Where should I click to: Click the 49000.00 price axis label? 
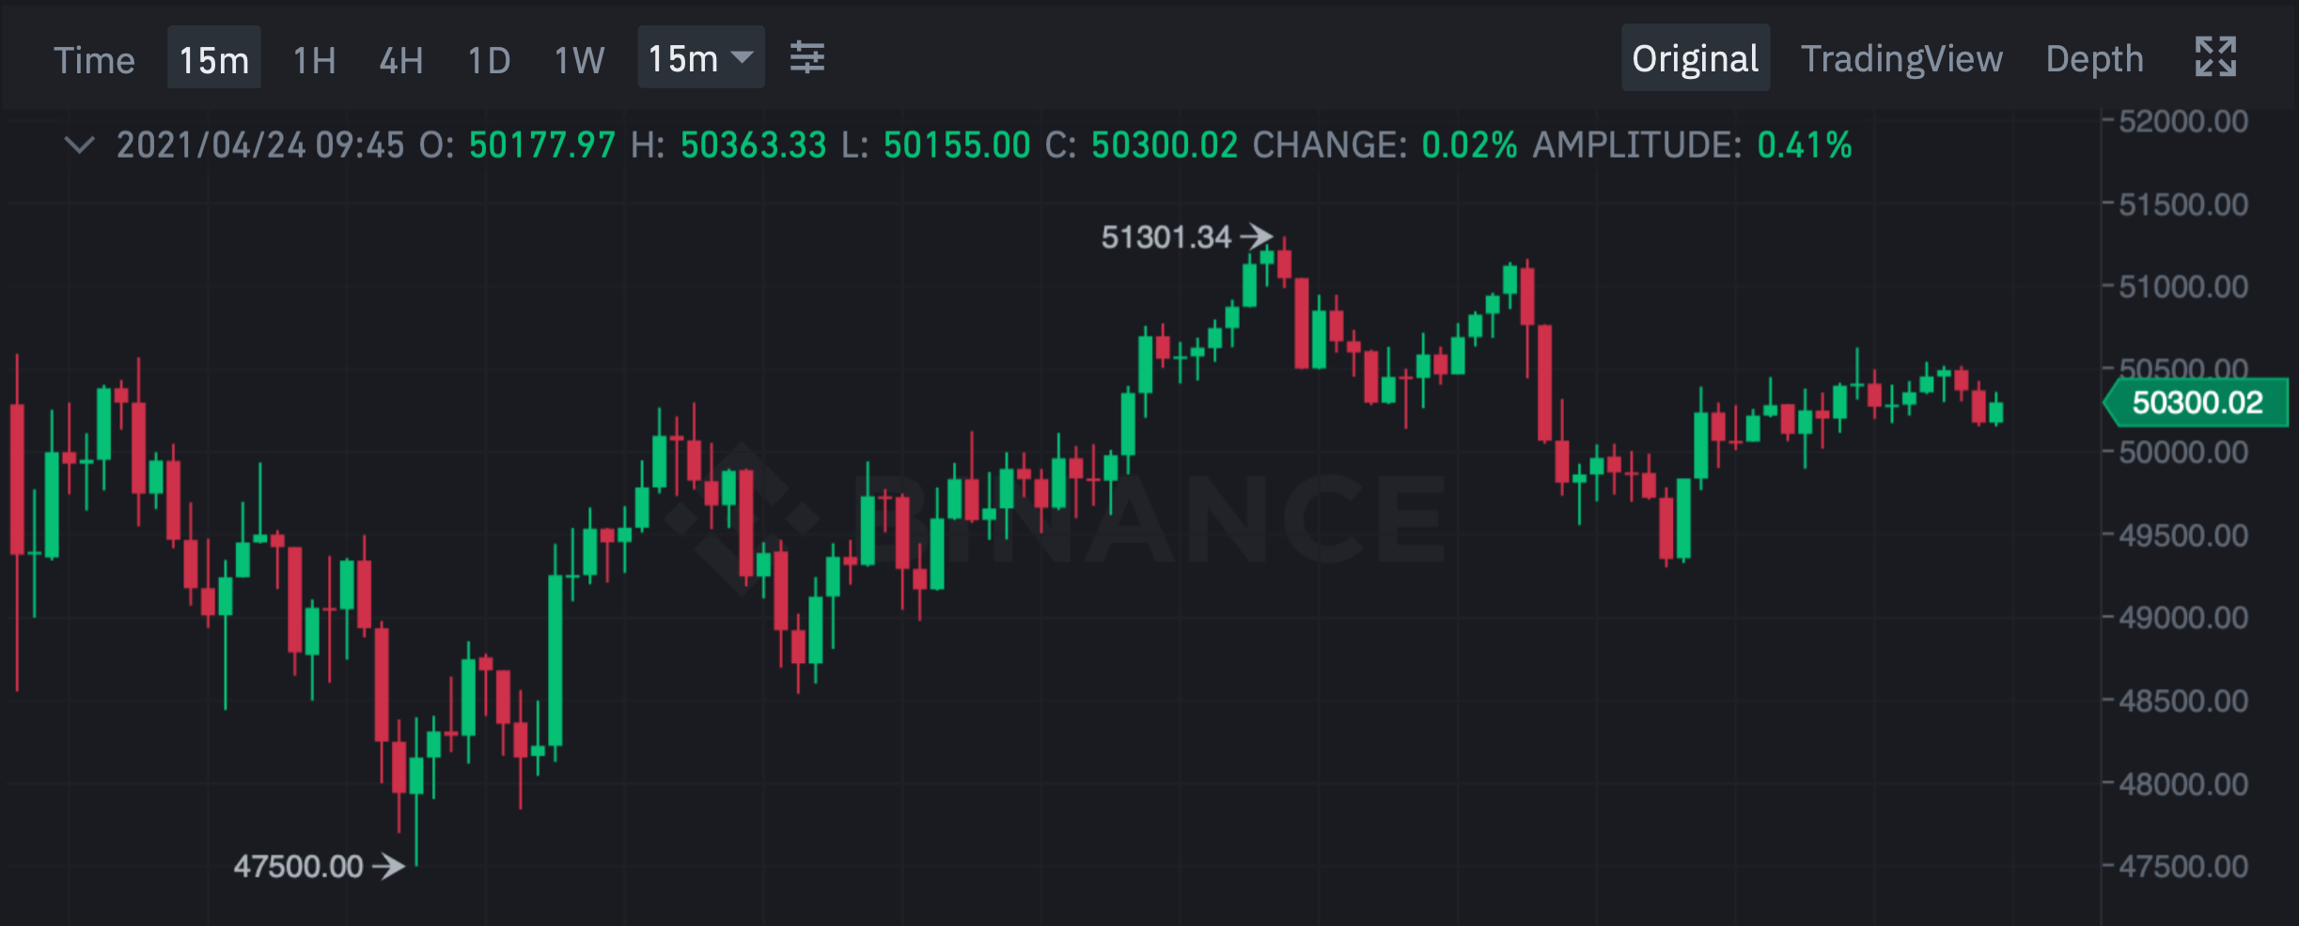click(2183, 618)
